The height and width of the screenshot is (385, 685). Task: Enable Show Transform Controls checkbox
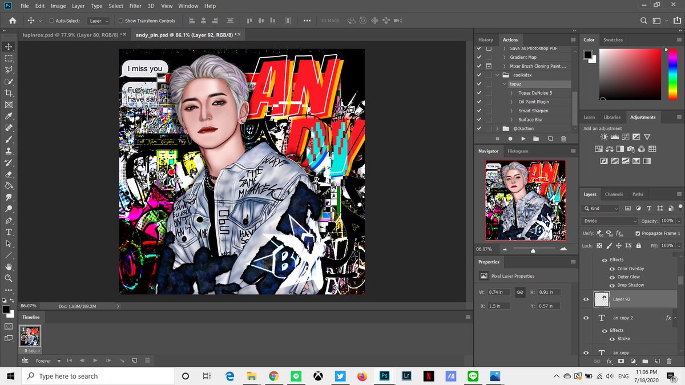pyautogui.click(x=120, y=21)
